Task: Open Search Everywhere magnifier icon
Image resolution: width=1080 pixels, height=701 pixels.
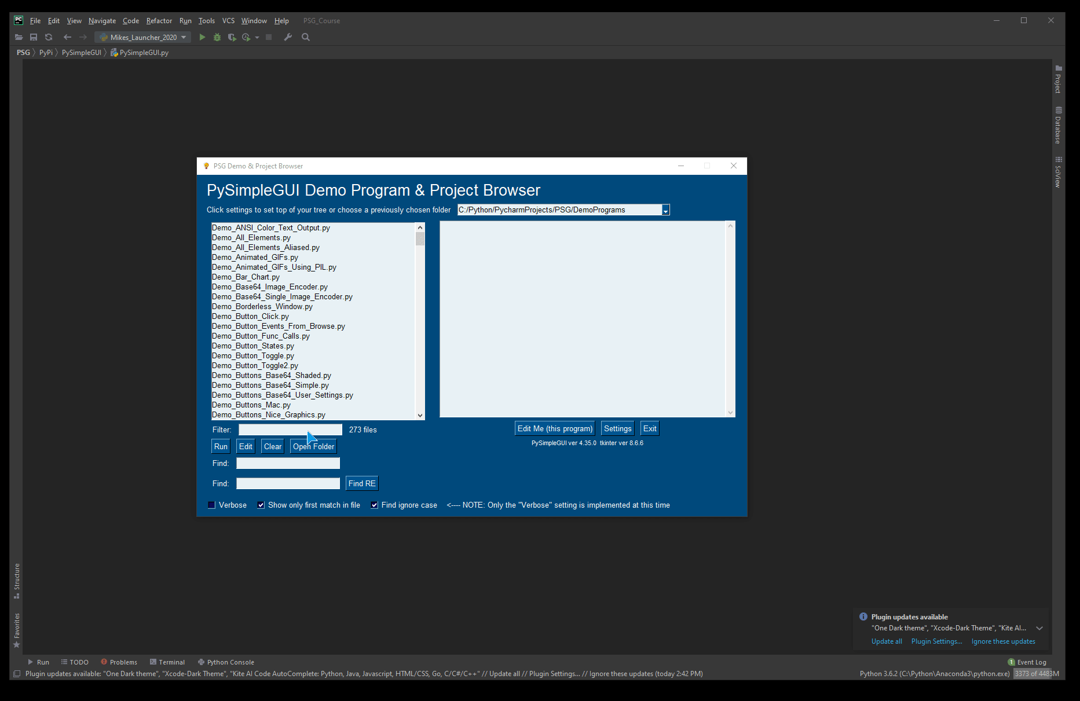Action: click(306, 37)
